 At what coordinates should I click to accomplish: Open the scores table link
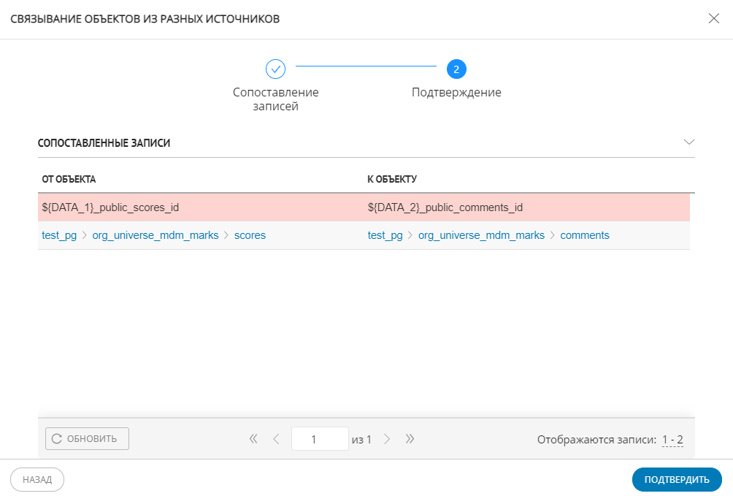point(250,235)
